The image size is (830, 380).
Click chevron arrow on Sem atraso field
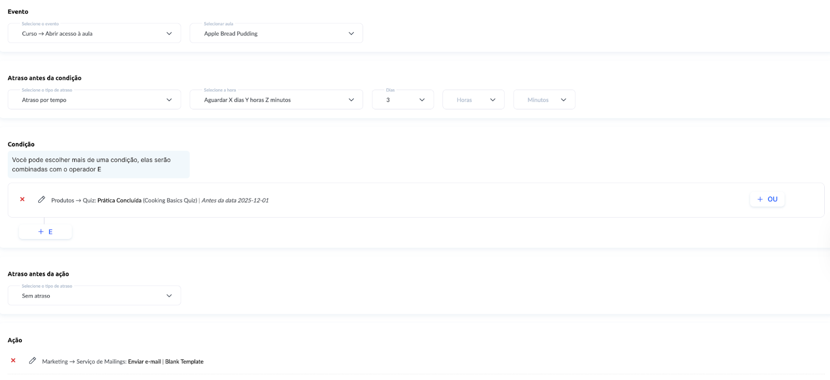point(169,296)
